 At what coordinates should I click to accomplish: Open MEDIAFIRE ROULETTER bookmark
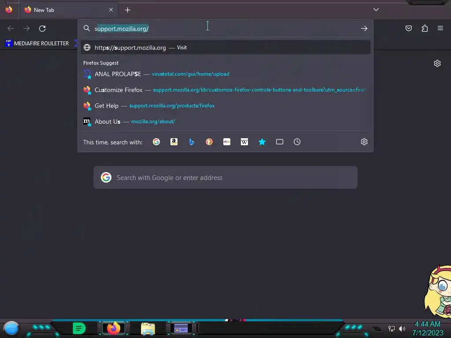[37, 44]
